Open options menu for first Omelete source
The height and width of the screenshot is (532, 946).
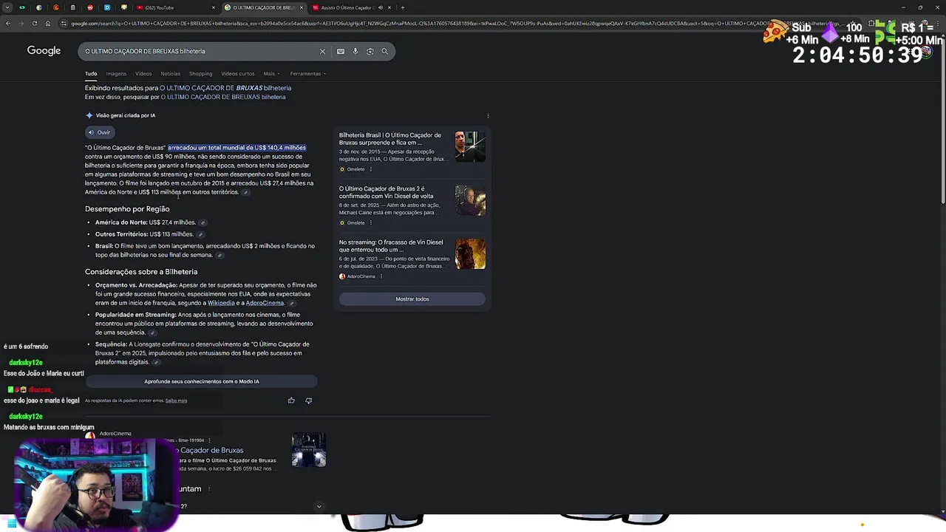click(371, 169)
